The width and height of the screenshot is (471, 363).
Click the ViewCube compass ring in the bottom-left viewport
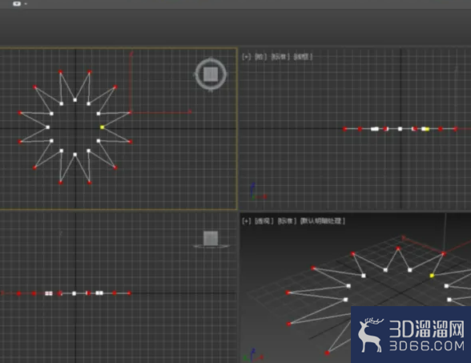pos(211,247)
